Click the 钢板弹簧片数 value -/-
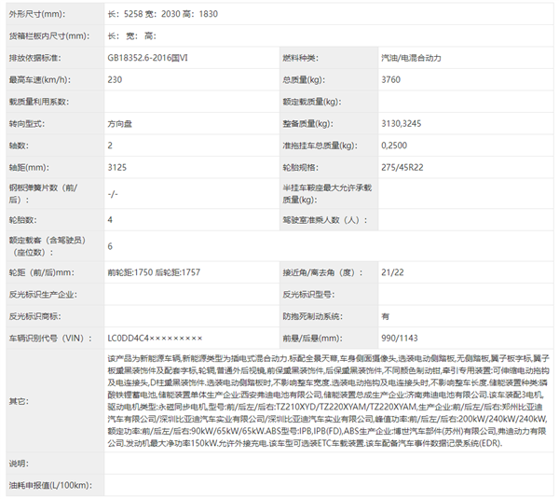The height and width of the screenshot is (499, 559). pos(113,194)
